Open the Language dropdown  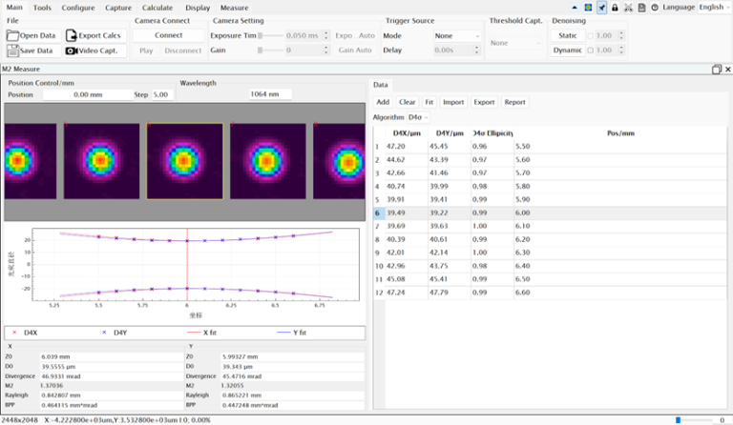pos(714,8)
